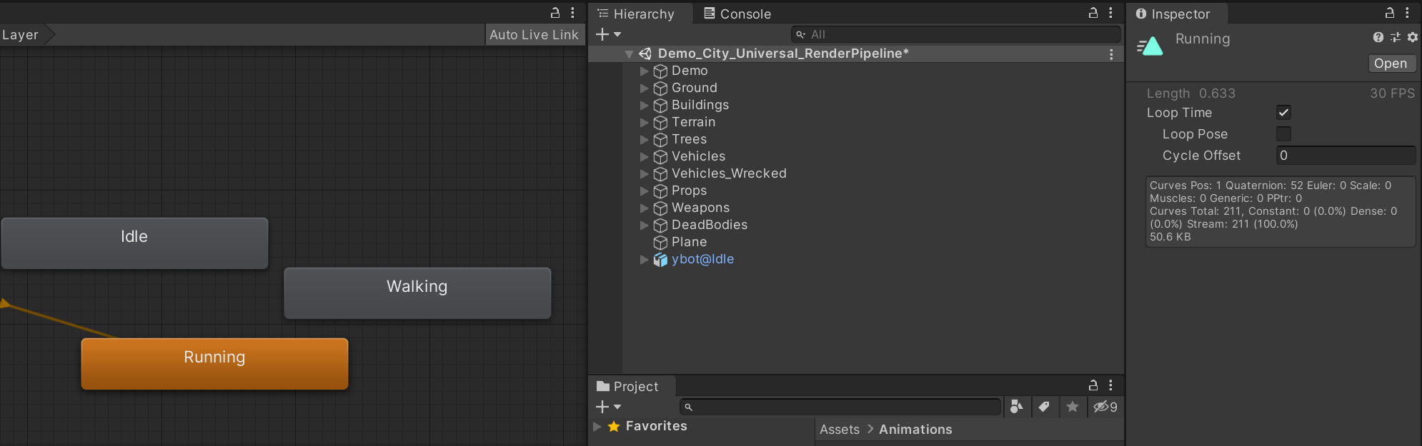Select the Running state node
The height and width of the screenshot is (446, 1422).
pos(214,364)
